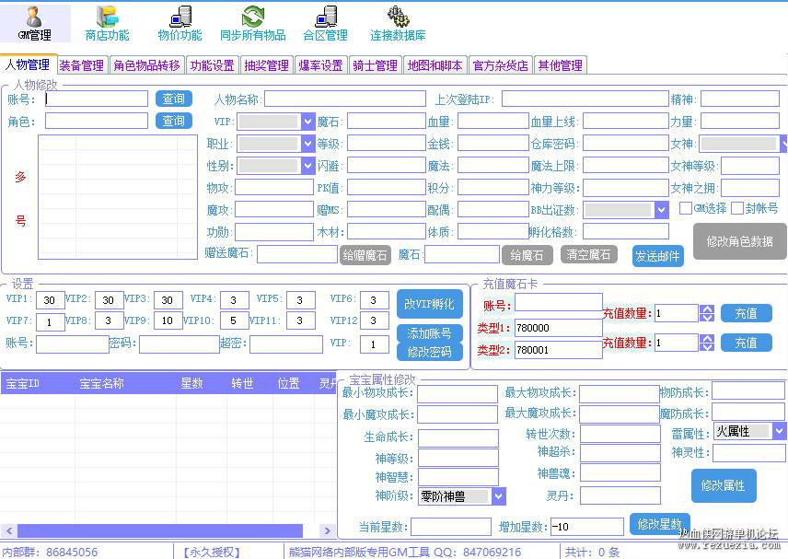This screenshot has width=788, height=559.
Task: Click the 当前星数 input field
Action: (451, 527)
